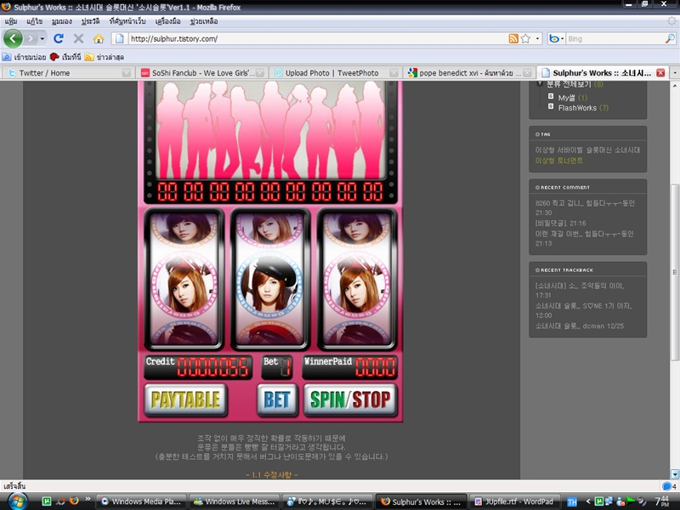Click the status bar chat bubble icon

tap(668, 486)
